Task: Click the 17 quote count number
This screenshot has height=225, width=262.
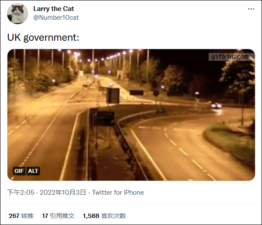Action: coord(45,216)
